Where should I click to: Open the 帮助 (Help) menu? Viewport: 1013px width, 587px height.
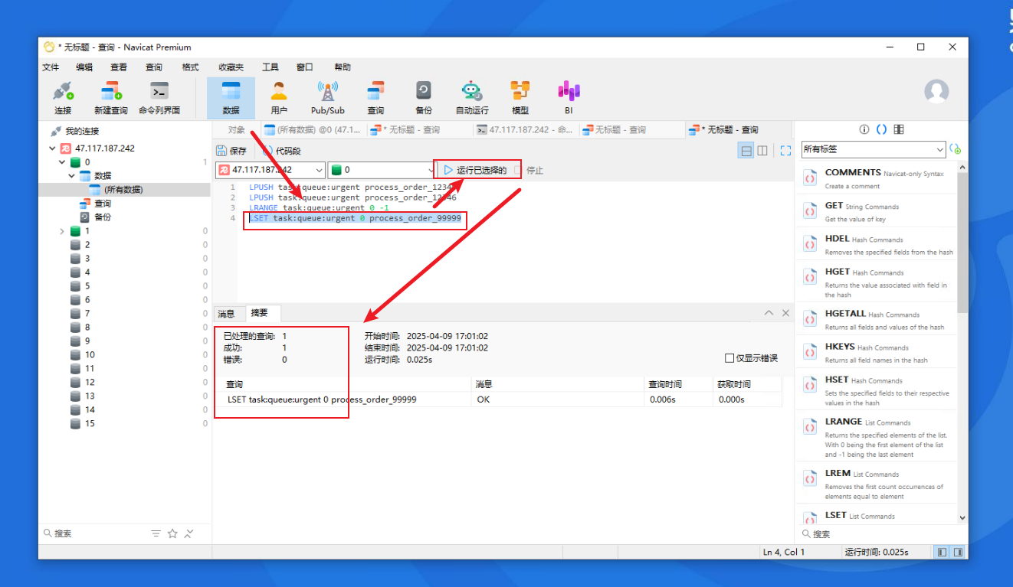pyautogui.click(x=343, y=67)
